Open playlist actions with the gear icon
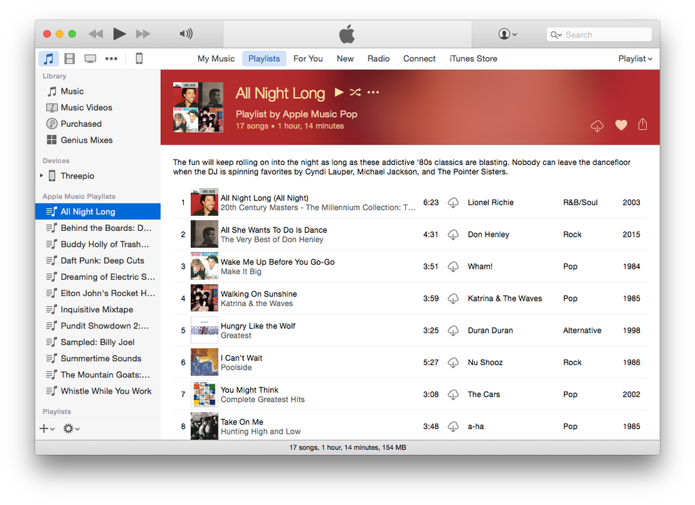The image size is (695, 505). 69,428
